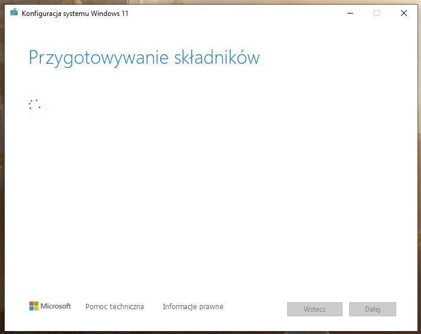The width and height of the screenshot is (421, 334).
Task: Click the red square of the Microsoft logo
Action: (x=31, y=304)
